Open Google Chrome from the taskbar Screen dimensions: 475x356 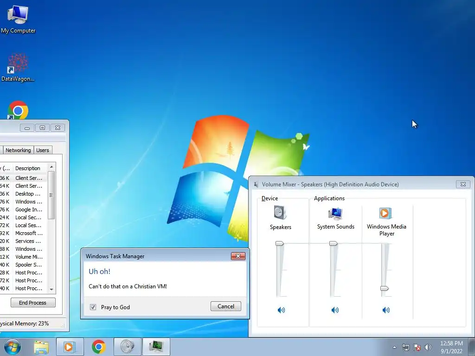(x=99, y=347)
